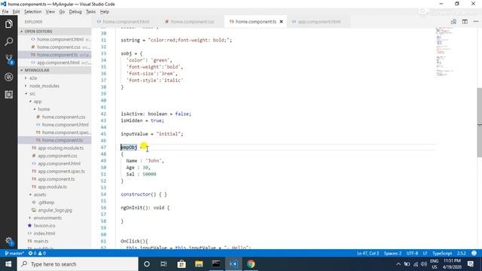Screen dimensions: 482x271
Task: Change end of line sequence LF
Action: pyautogui.click(x=425, y=253)
